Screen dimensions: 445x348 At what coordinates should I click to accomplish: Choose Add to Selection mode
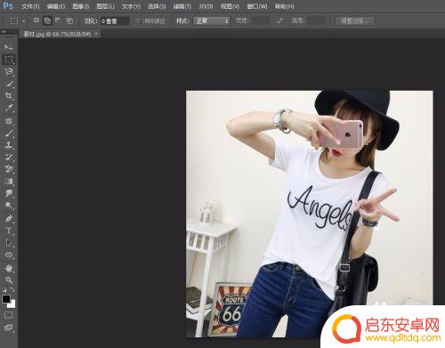[x=47, y=20]
